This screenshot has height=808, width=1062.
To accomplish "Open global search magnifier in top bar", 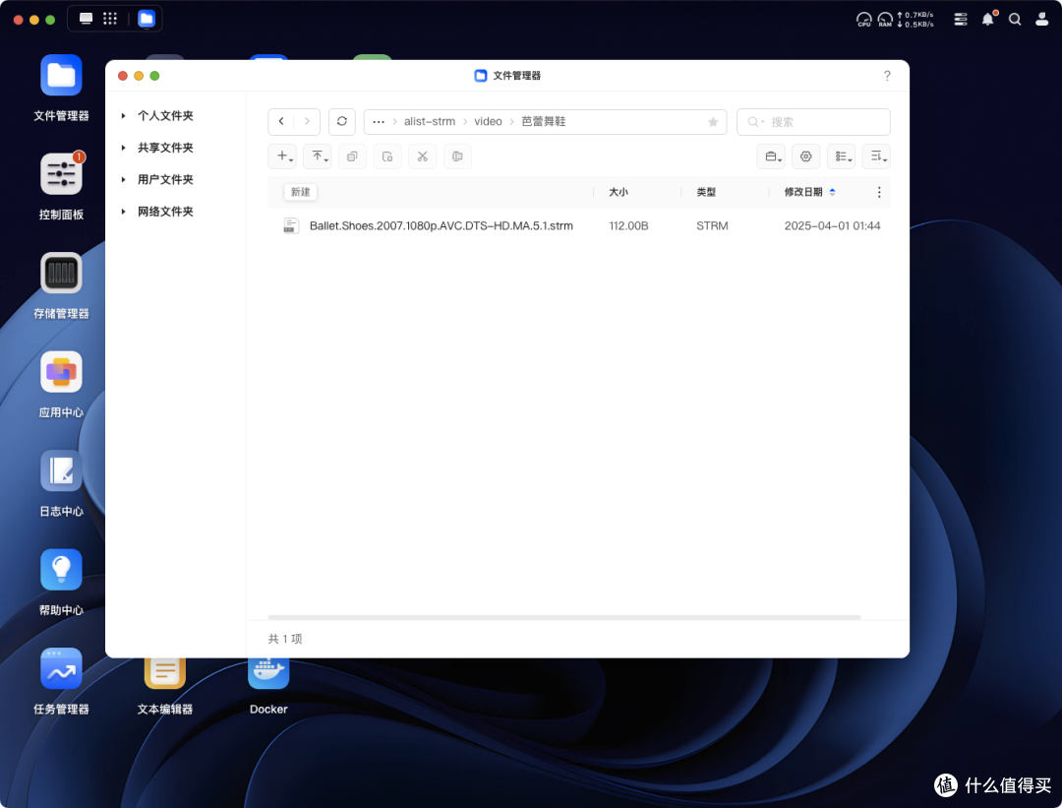I will click(x=1015, y=19).
